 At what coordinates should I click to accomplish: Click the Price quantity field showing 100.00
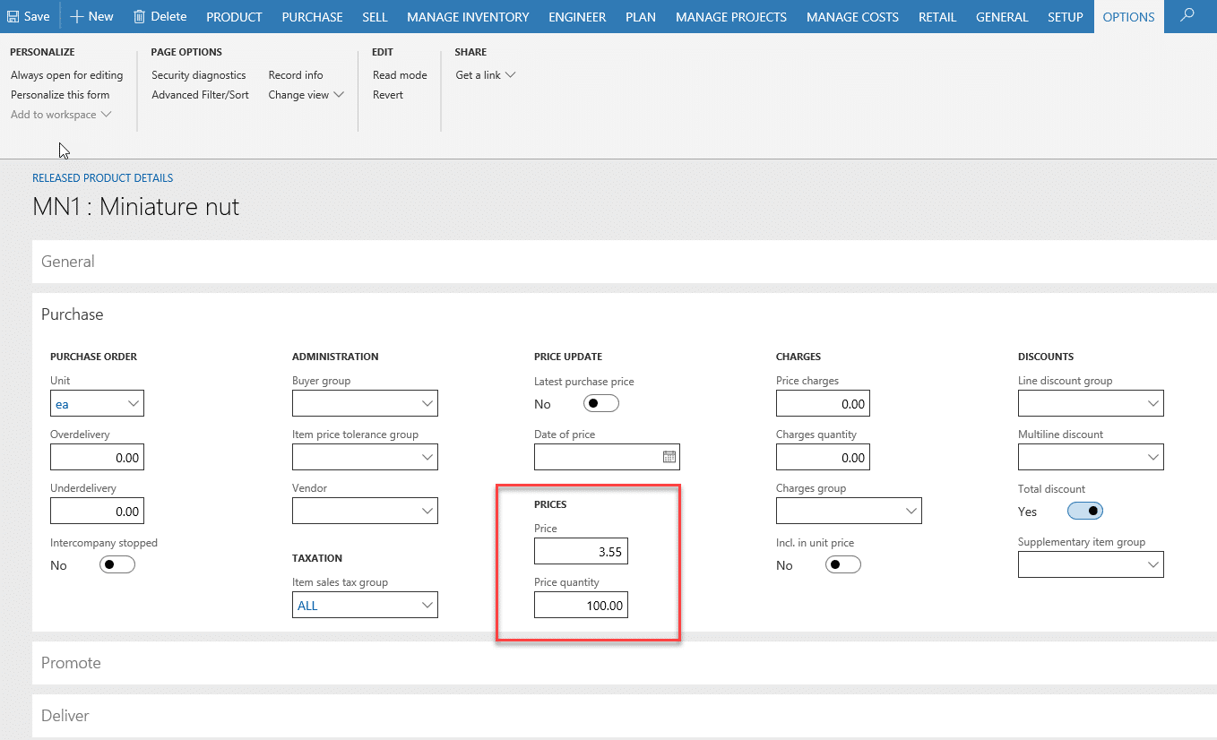click(x=581, y=605)
